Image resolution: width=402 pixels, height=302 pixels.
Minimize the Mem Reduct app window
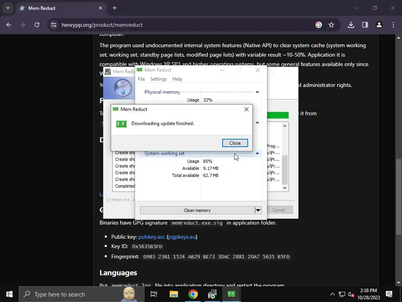coord(222,70)
